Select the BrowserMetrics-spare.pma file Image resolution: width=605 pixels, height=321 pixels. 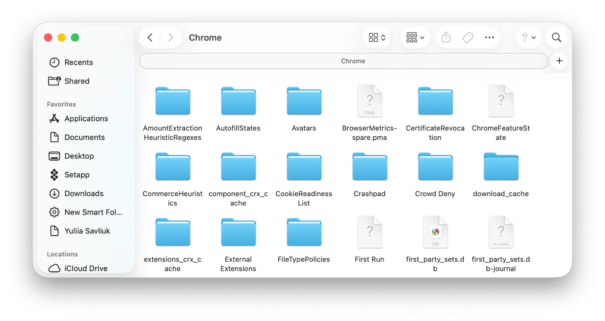pyautogui.click(x=369, y=102)
